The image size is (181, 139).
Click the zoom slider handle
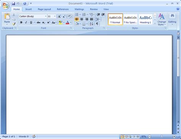tap(162, 136)
